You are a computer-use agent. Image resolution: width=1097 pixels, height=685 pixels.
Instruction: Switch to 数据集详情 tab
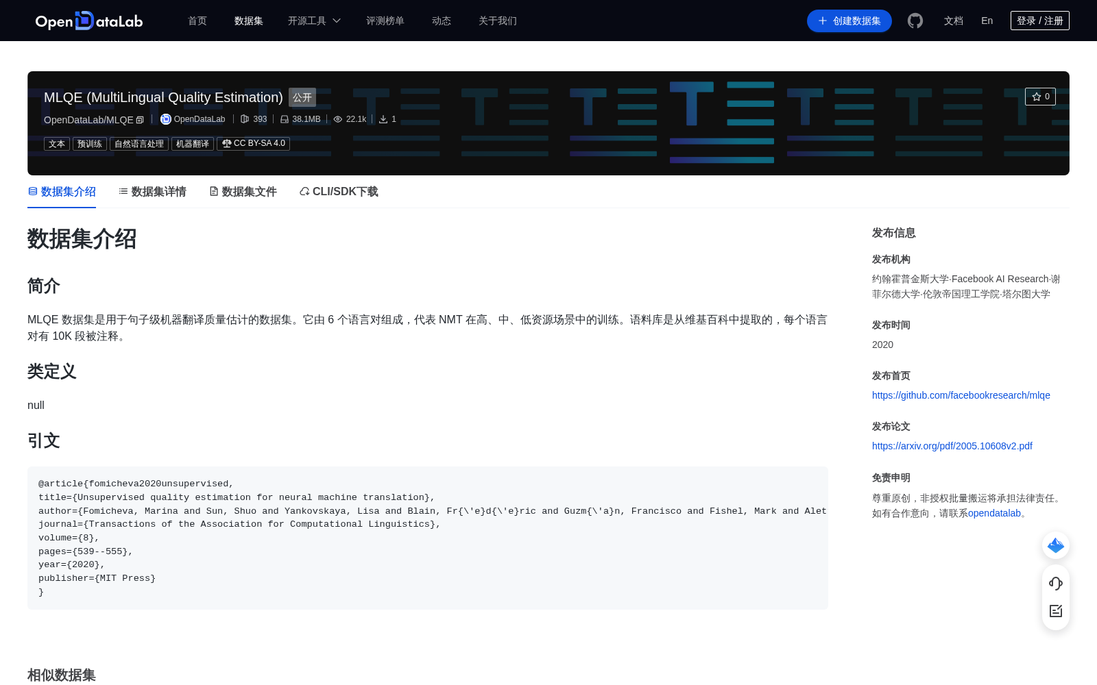[152, 192]
